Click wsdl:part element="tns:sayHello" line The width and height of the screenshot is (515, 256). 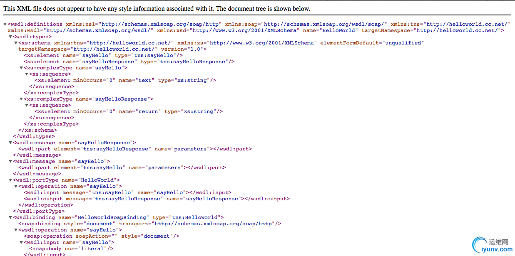coord(122,167)
